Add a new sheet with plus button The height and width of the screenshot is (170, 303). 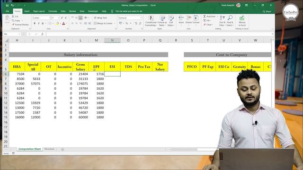click(62, 149)
